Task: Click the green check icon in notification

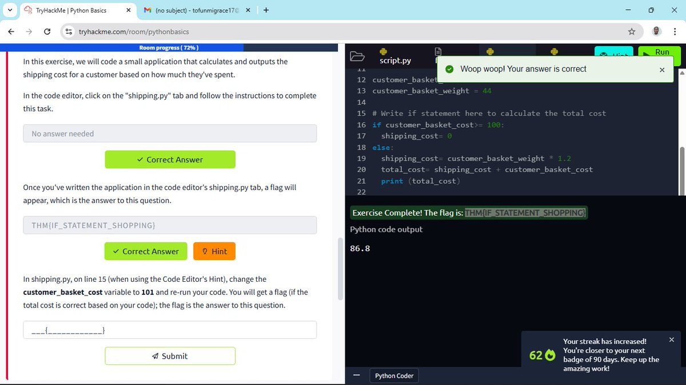Action: 450,70
